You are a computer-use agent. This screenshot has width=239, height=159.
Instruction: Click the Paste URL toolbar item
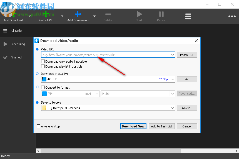(45, 17)
